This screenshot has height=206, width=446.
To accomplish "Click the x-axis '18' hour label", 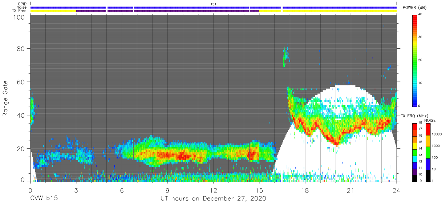I will 305,190.
